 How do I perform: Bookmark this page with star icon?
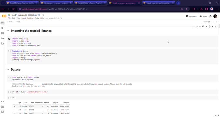(x=186, y=9)
